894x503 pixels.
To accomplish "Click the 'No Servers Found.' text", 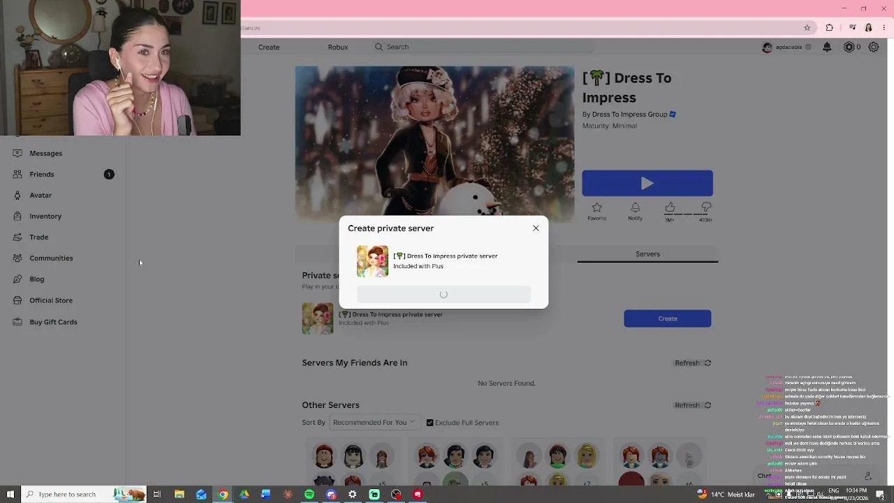I will (x=506, y=384).
